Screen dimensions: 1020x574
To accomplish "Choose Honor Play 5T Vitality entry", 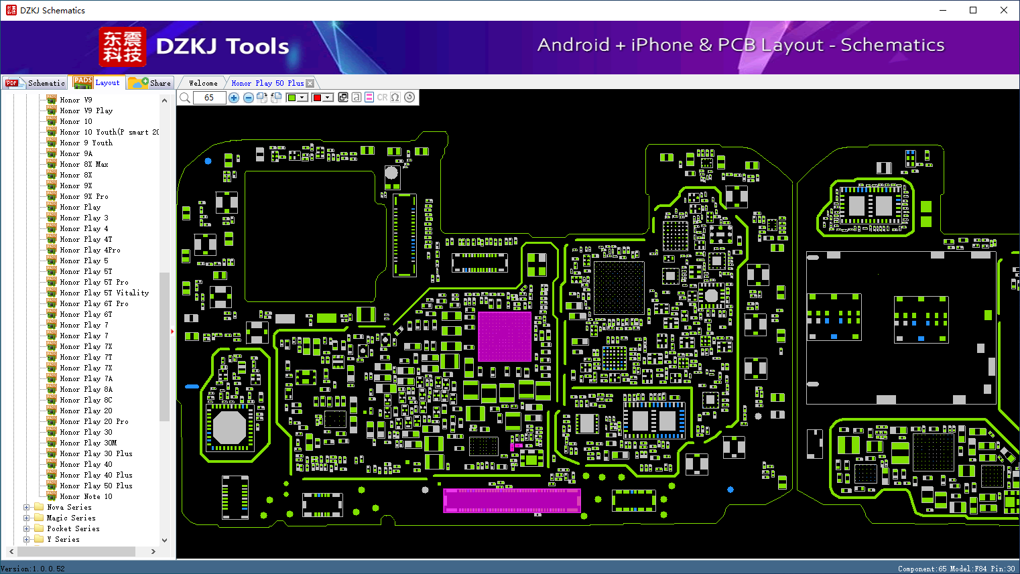I will (x=105, y=293).
